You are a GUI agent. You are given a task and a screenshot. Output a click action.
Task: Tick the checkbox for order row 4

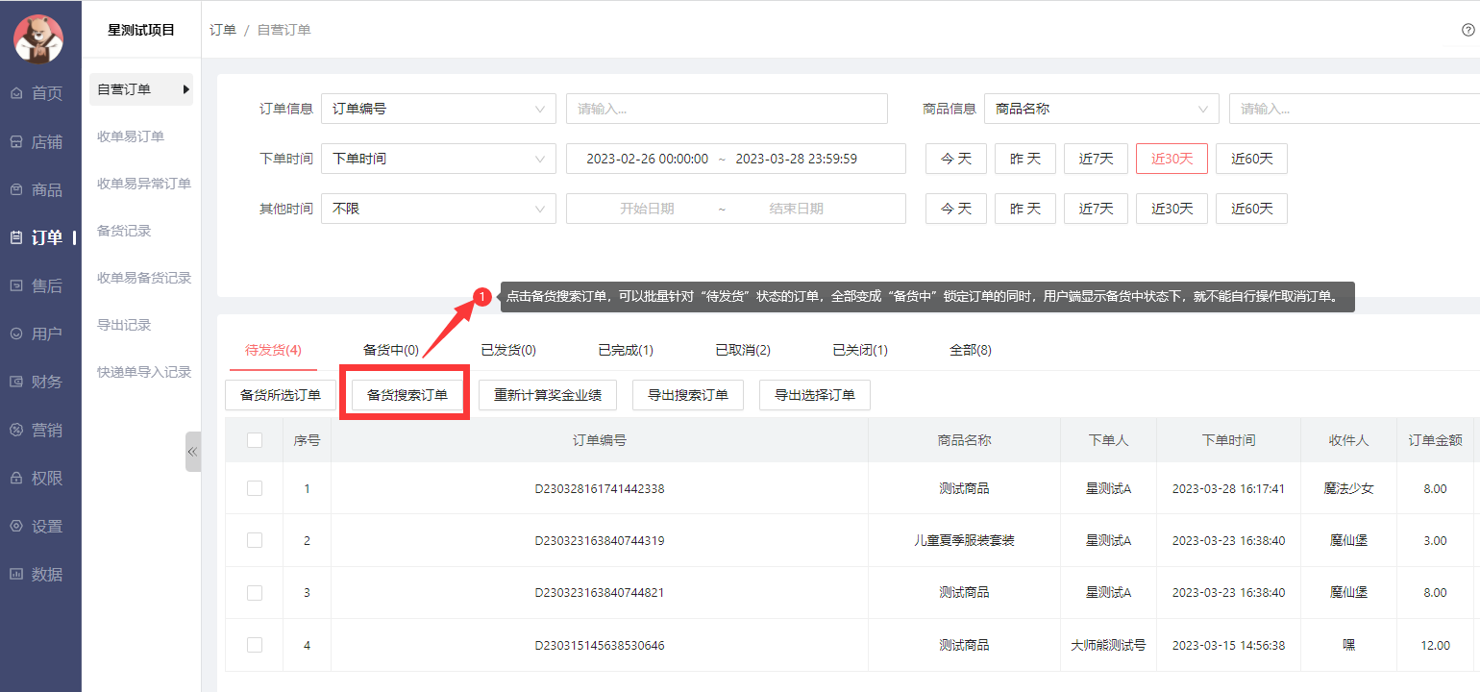coord(255,645)
